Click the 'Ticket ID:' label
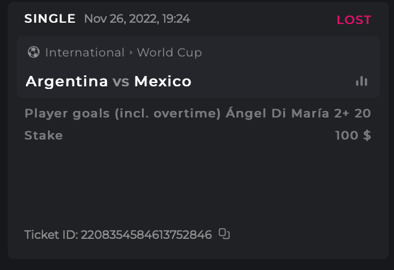The height and width of the screenshot is (270, 394). click(x=51, y=234)
